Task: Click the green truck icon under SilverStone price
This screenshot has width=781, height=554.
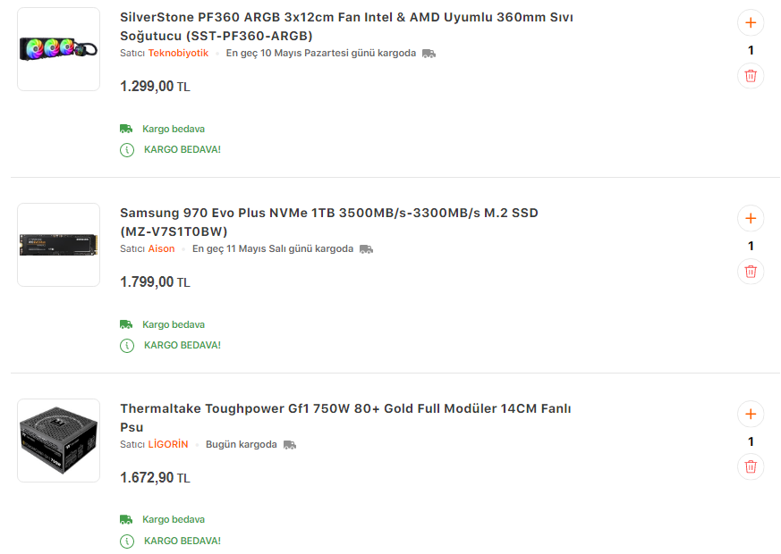Action: [x=126, y=129]
